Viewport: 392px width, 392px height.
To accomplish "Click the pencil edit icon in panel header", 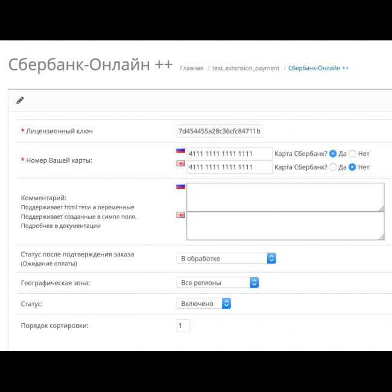I will 20,101.
